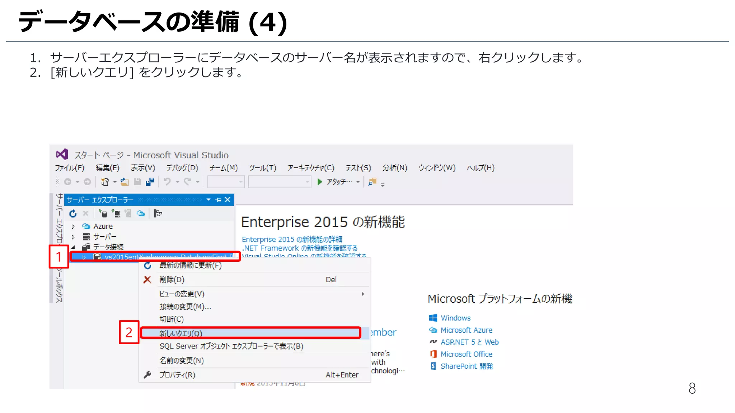Open the solution platform combo box
The image size is (735, 413).
pos(280,182)
